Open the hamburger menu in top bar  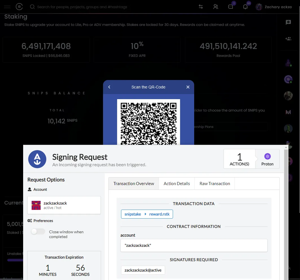[x=7, y=7]
